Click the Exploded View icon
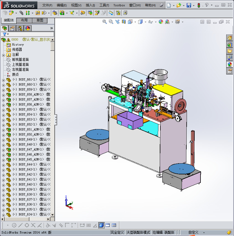Image resolution: width=234 pixels, height=236 pixels. point(97,13)
